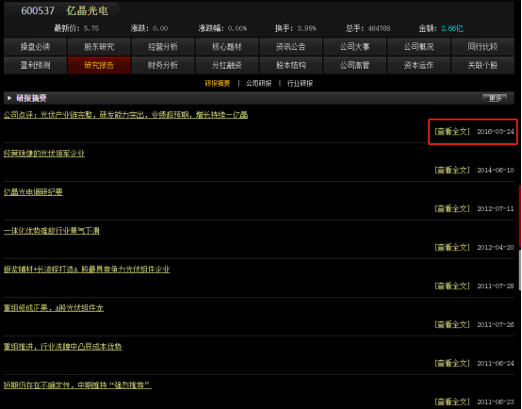
Task: Open report 一体化优势难敌行业景气下滑
Action: tap(52, 231)
